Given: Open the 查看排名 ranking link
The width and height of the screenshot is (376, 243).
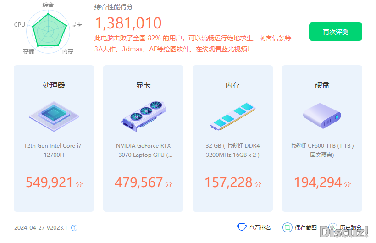Looking at the screenshot, I should pyautogui.click(x=260, y=227).
